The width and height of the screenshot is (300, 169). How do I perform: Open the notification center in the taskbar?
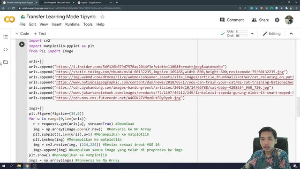(295, 166)
